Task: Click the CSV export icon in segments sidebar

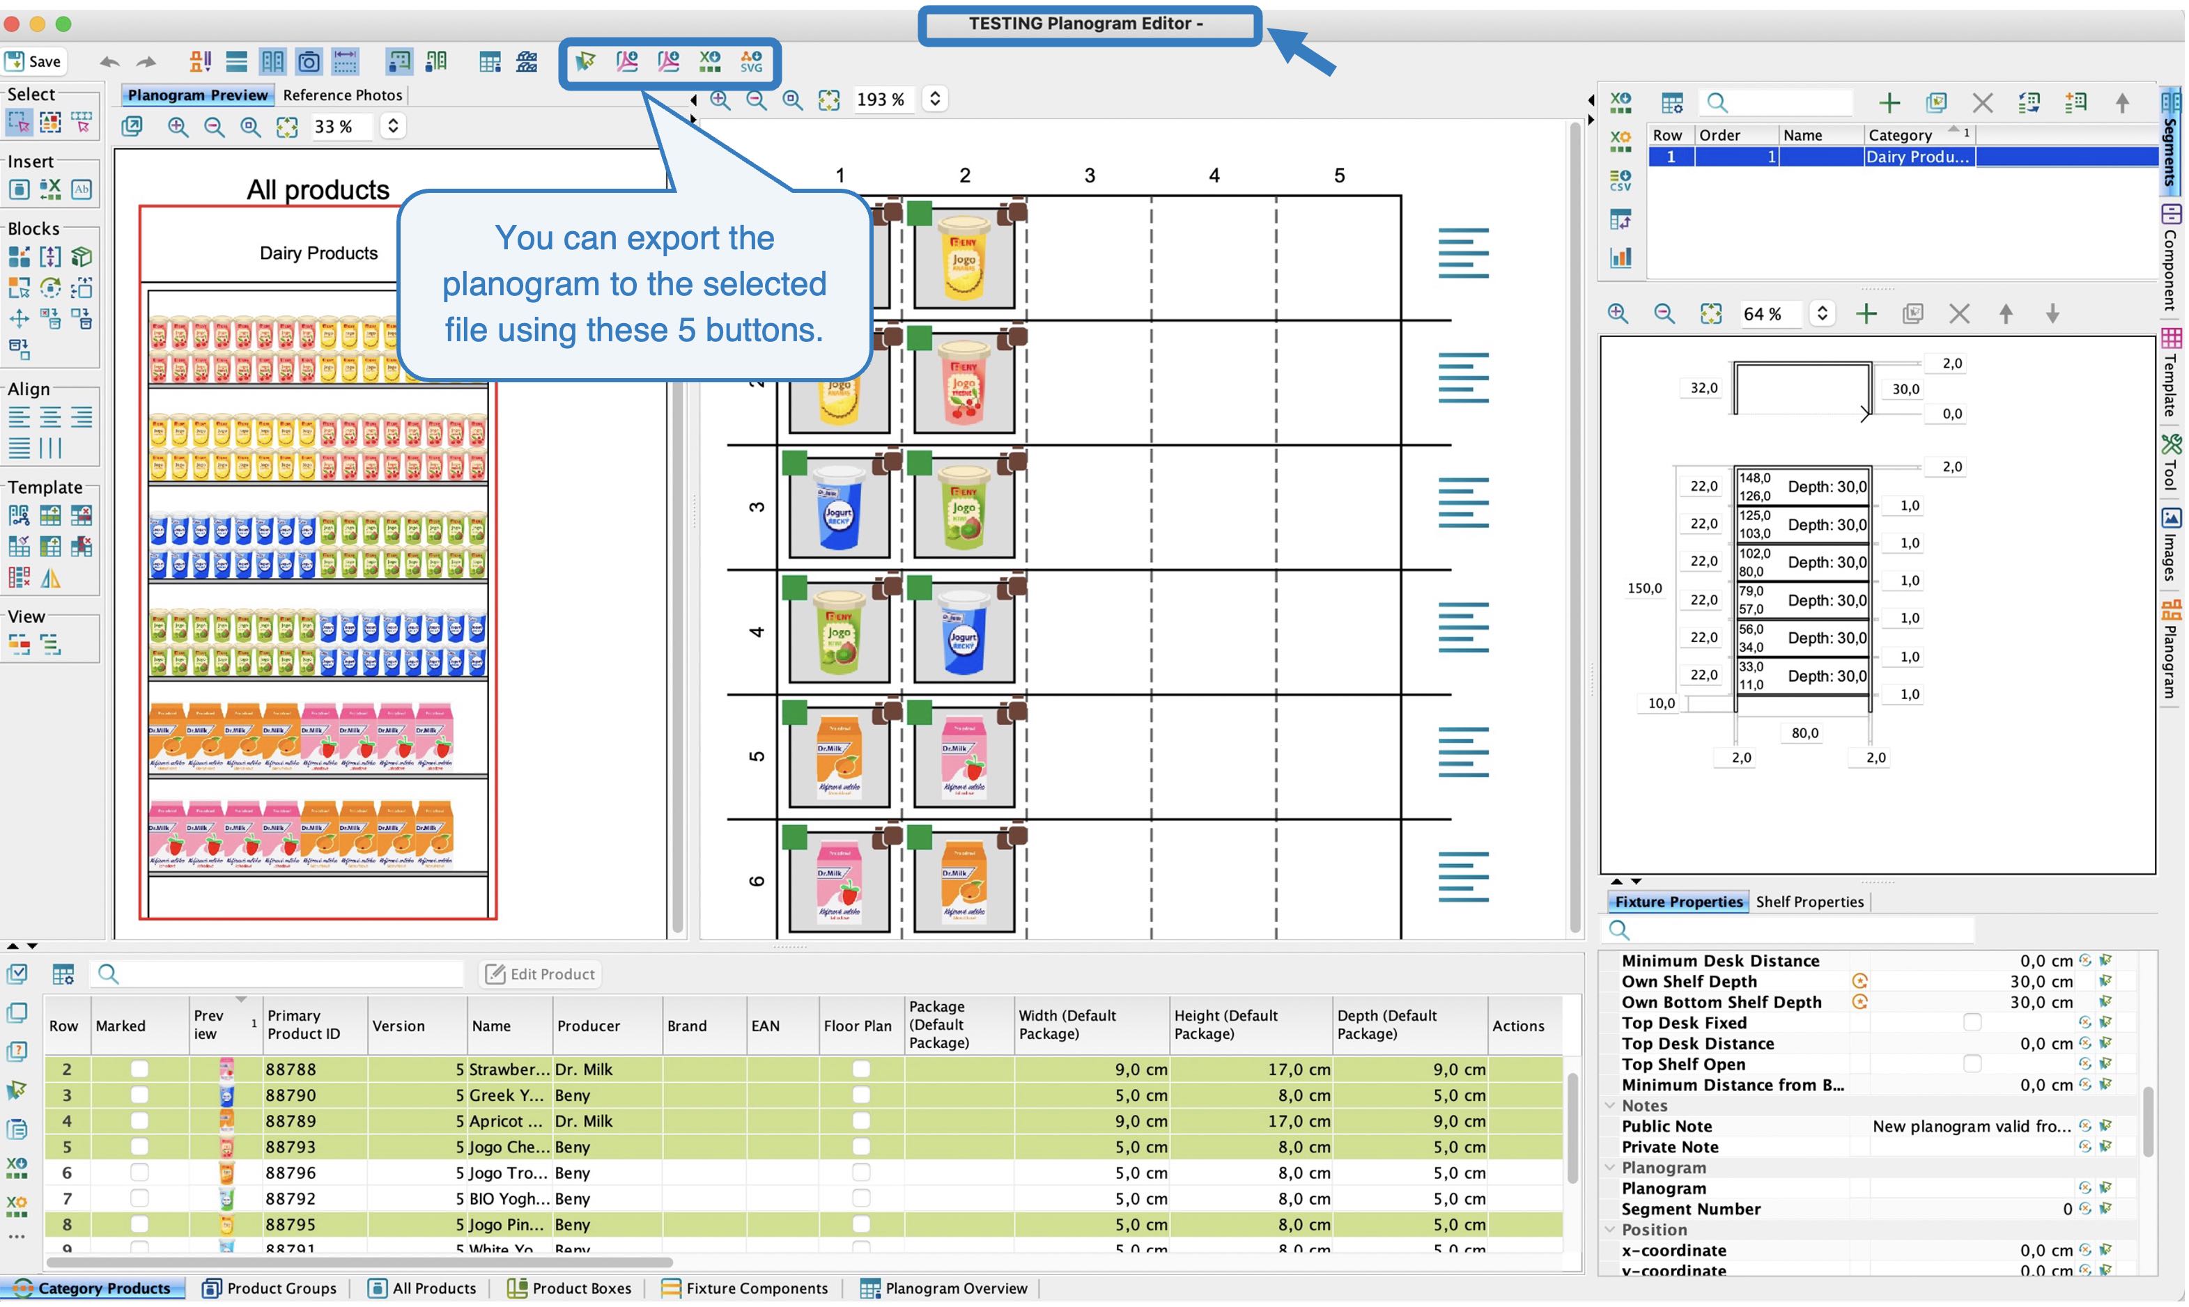Action: tap(1620, 180)
